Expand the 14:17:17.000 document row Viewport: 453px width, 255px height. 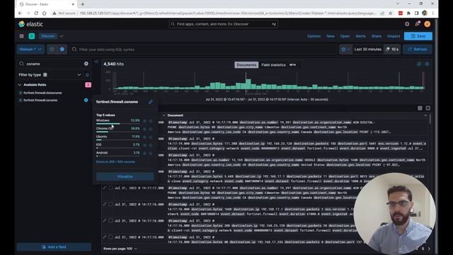click(x=105, y=188)
